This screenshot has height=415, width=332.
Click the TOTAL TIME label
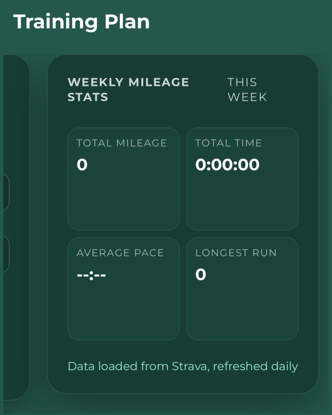click(229, 143)
